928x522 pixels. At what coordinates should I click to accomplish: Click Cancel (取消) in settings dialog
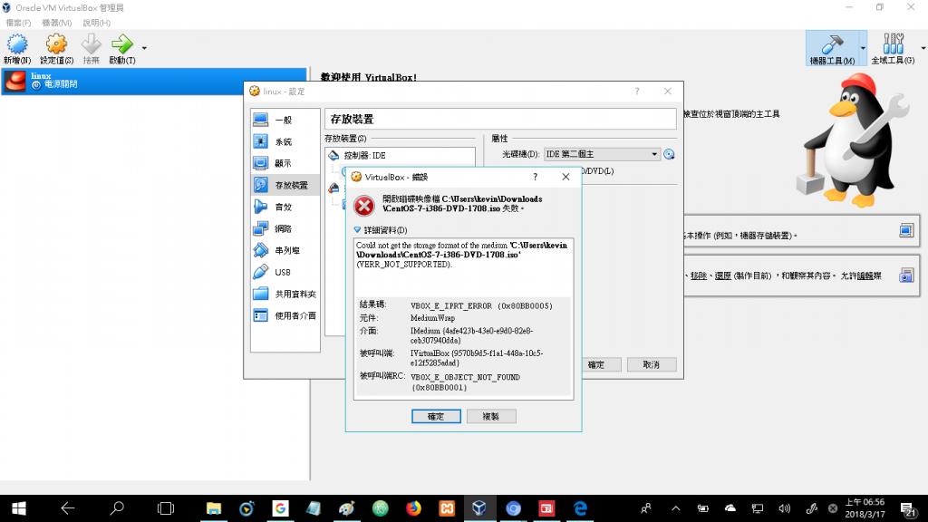[x=651, y=364]
